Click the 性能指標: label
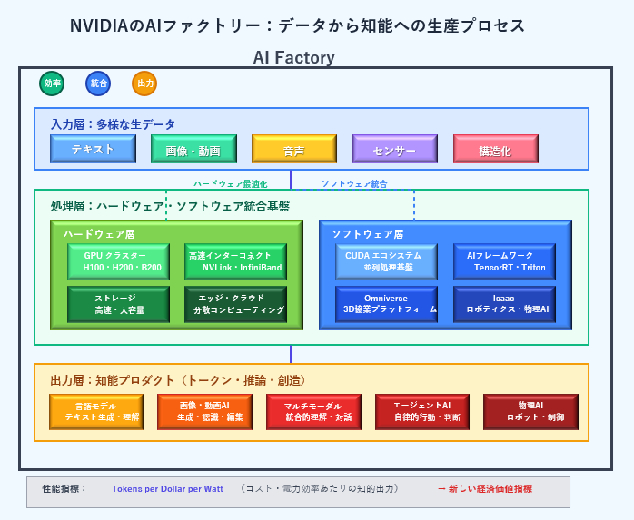Image resolution: width=634 pixels, height=520 pixels. (x=64, y=488)
